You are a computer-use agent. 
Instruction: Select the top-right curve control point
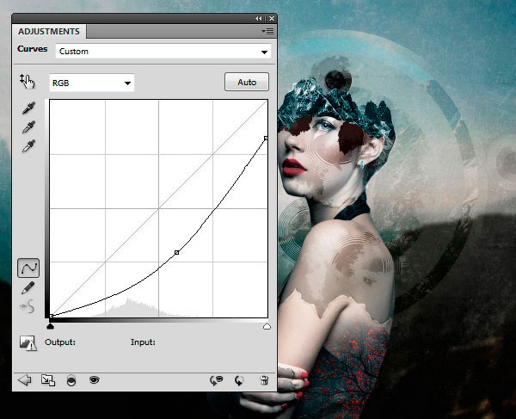coord(266,138)
